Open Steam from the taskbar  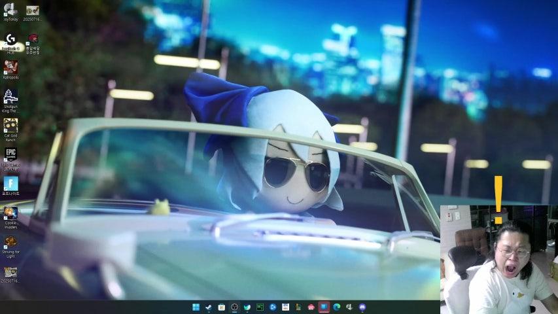pyautogui.click(x=209, y=307)
